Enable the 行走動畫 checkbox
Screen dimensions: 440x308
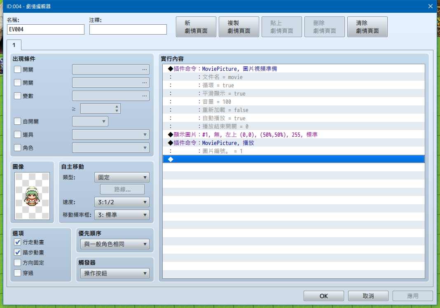tap(18, 242)
